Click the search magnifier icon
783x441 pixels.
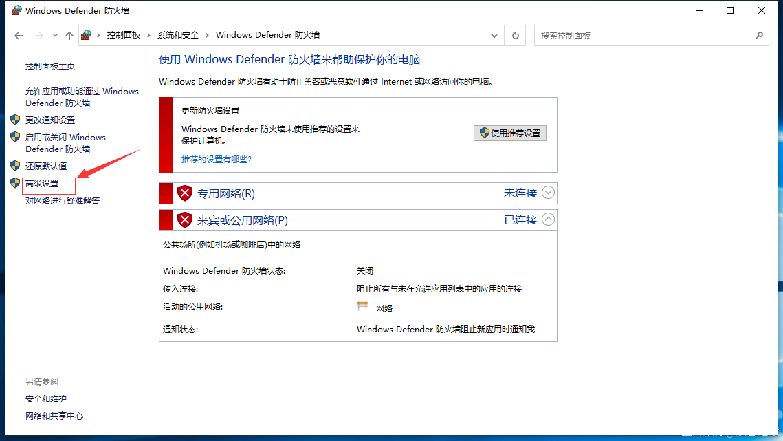[x=759, y=36]
